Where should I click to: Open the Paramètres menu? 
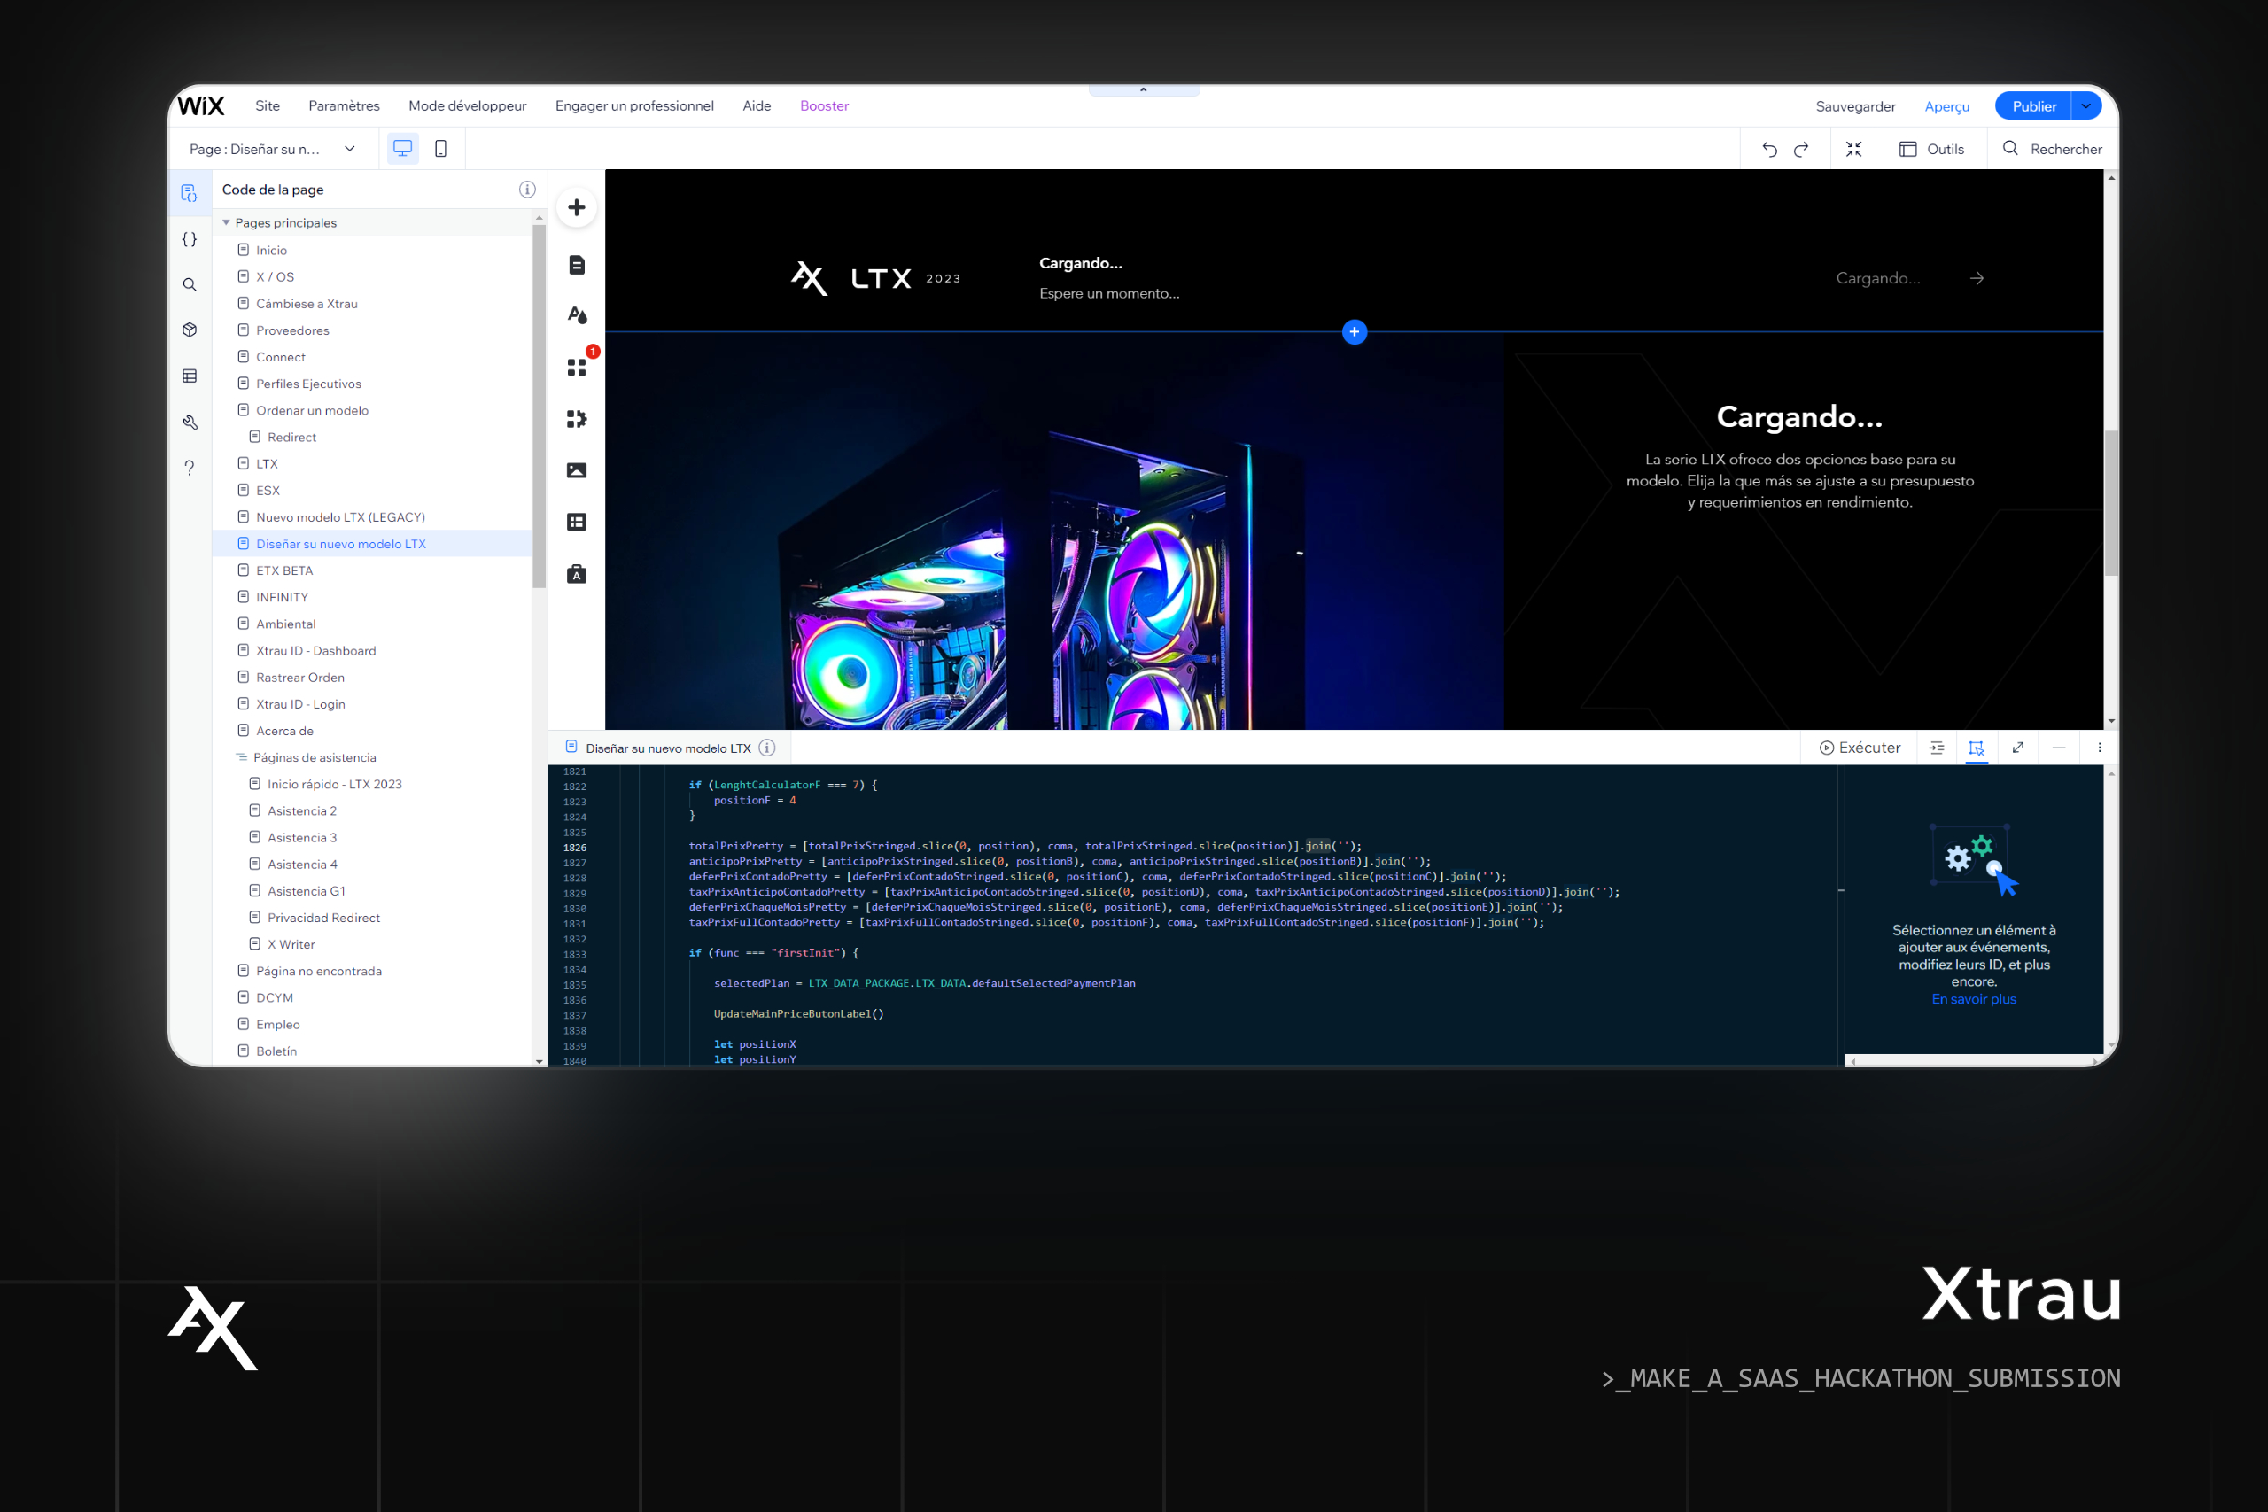click(x=345, y=106)
